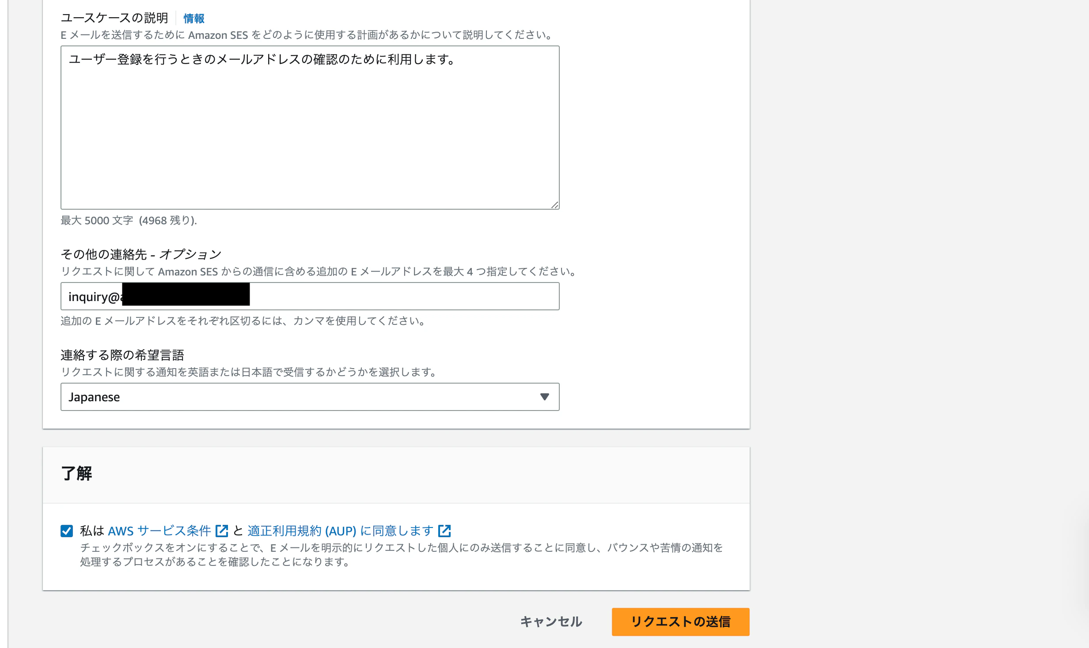Open the 適正利用規約 (AUP) link
This screenshot has width=1089, height=648.
(x=303, y=531)
